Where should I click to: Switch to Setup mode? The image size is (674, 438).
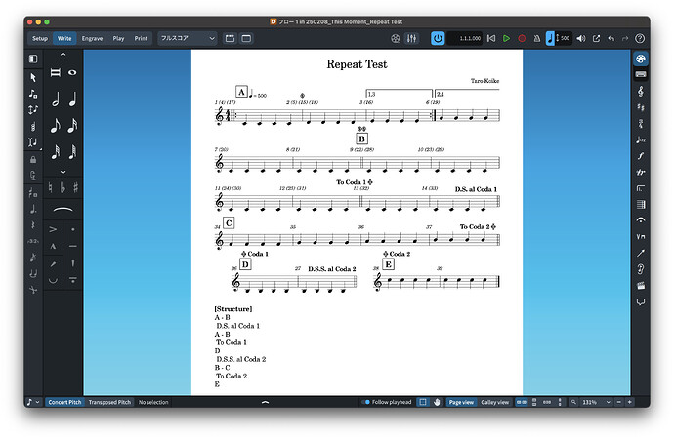pyautogui.click(x=40, y=39)
